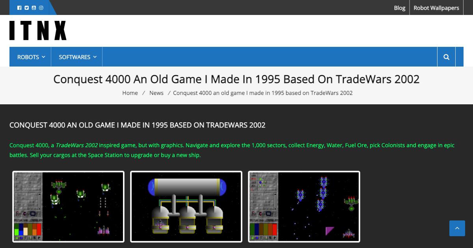
Task: Open the News breadcrumb link
Action: 156,93
